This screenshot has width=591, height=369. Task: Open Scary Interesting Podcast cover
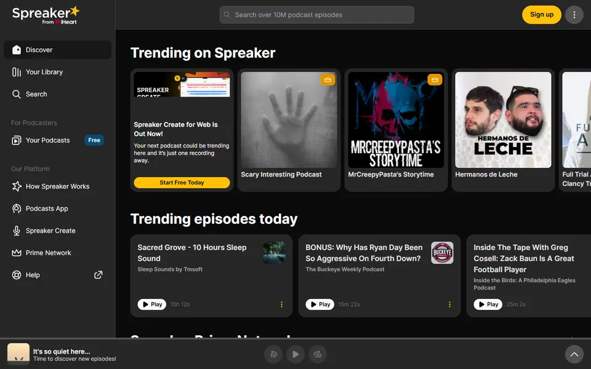click(289, 120)
